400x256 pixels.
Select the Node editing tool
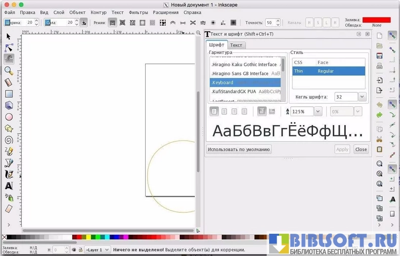point(9,47)
